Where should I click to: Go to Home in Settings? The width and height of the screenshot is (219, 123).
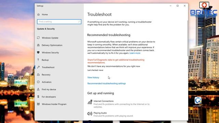tap(45, 14)
